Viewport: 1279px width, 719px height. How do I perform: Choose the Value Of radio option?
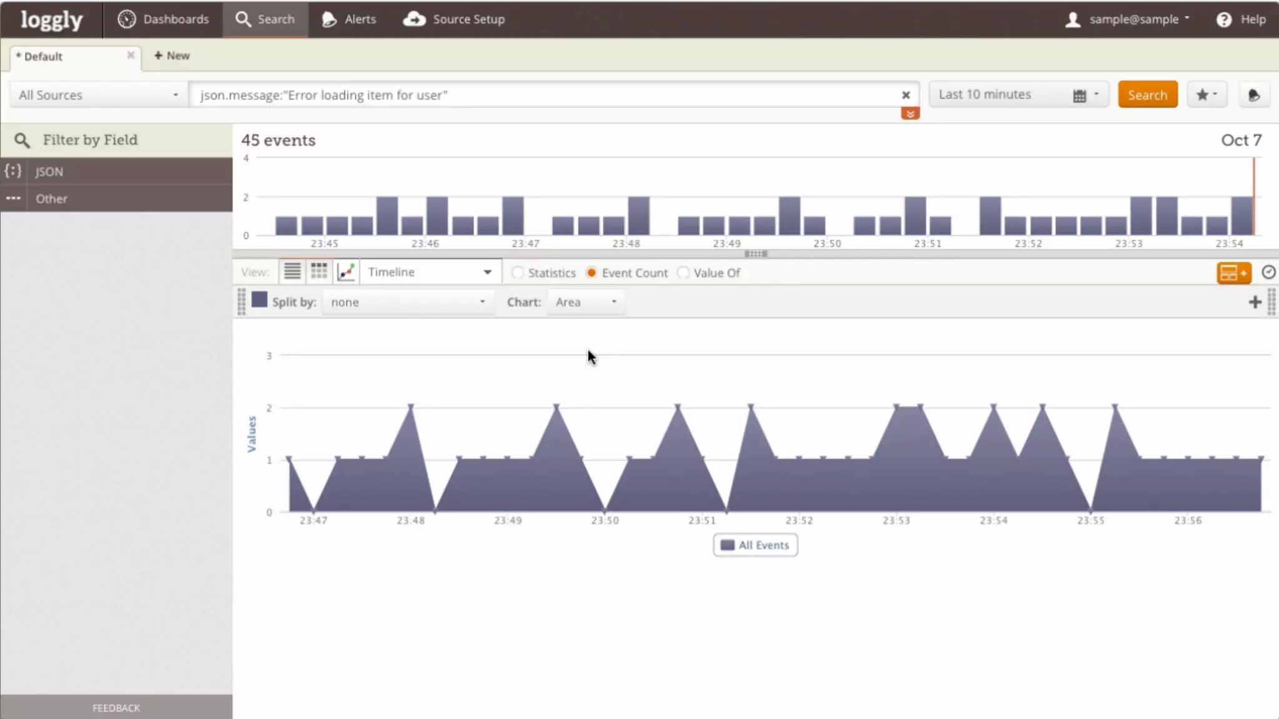click(x=683, y=273)
